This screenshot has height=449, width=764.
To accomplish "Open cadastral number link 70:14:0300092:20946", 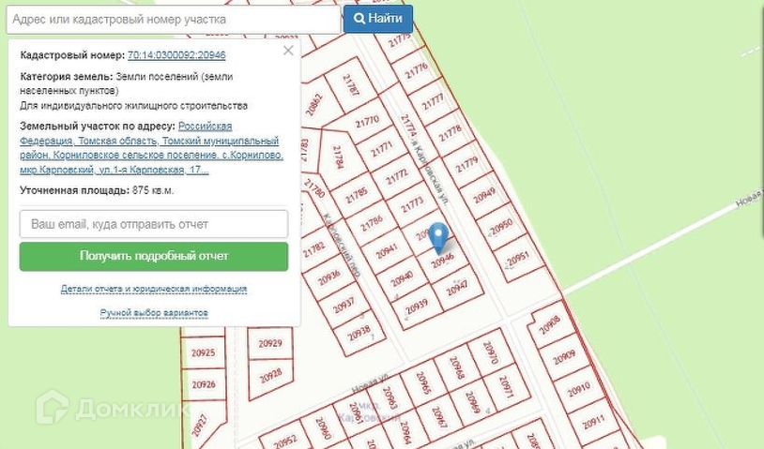I will [x=176, y=55].
